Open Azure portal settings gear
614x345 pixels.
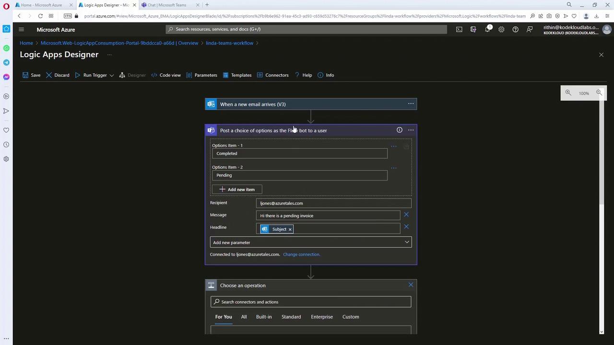501,29
